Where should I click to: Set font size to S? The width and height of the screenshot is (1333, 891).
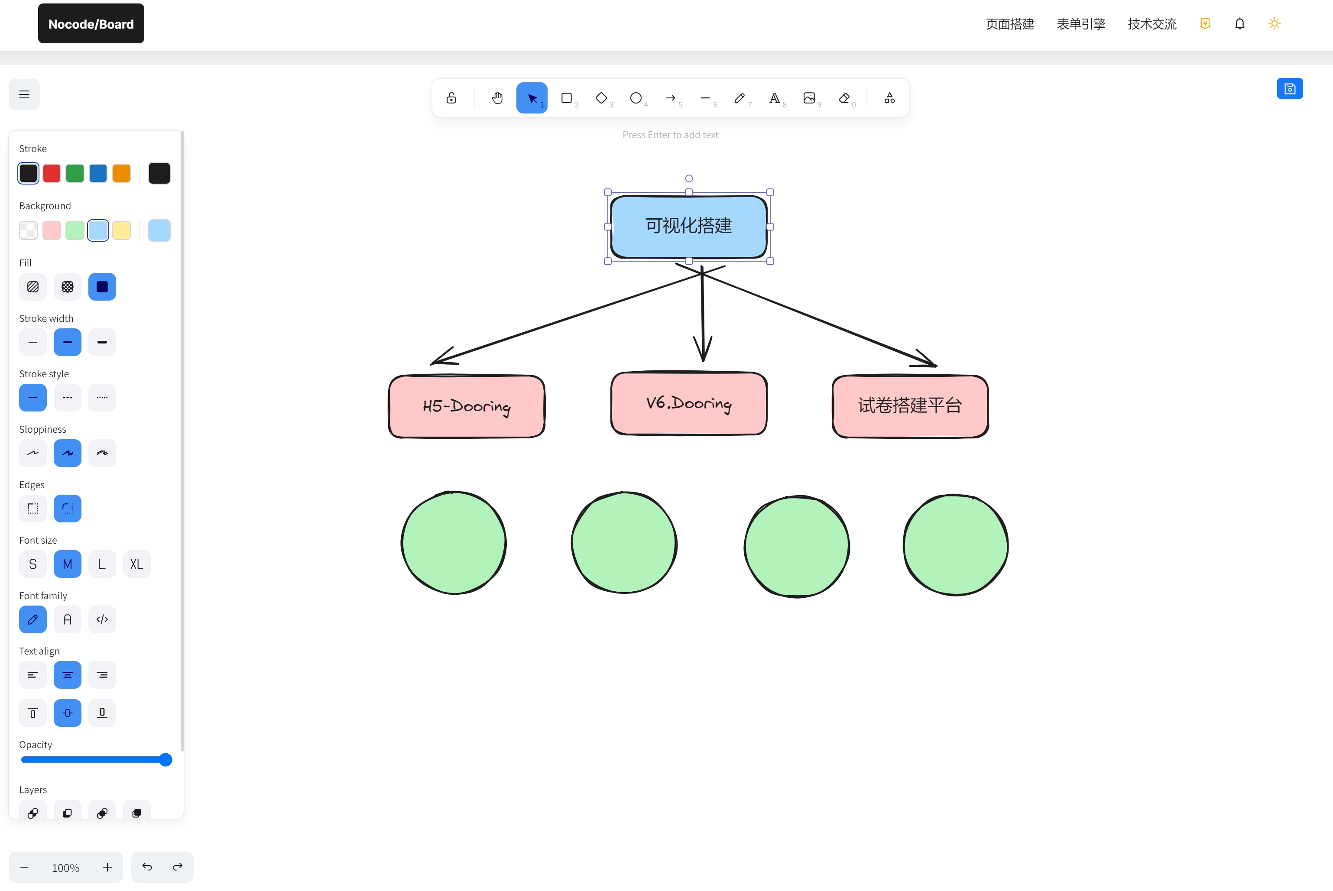33,564
